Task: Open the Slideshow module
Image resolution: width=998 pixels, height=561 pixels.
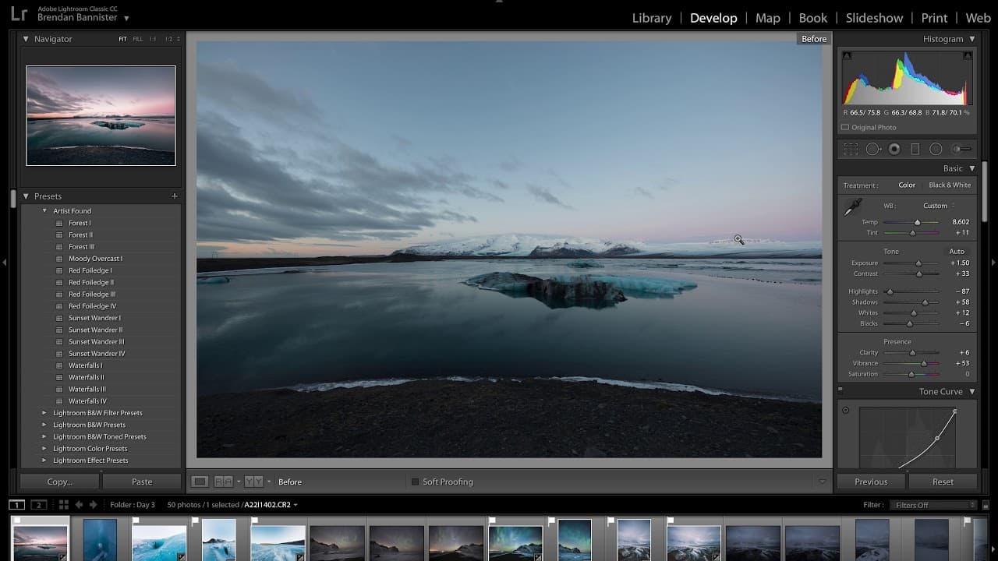Action: pyautogui.click(x=874, y=17)
